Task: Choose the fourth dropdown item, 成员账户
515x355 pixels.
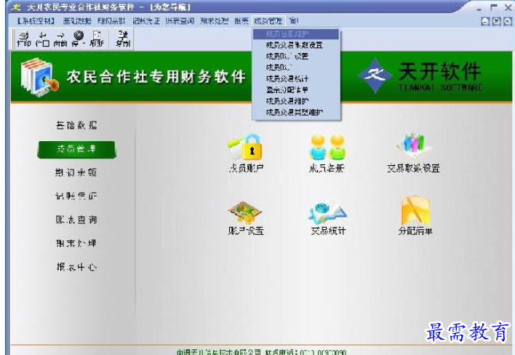Action: tap(296, 68)
